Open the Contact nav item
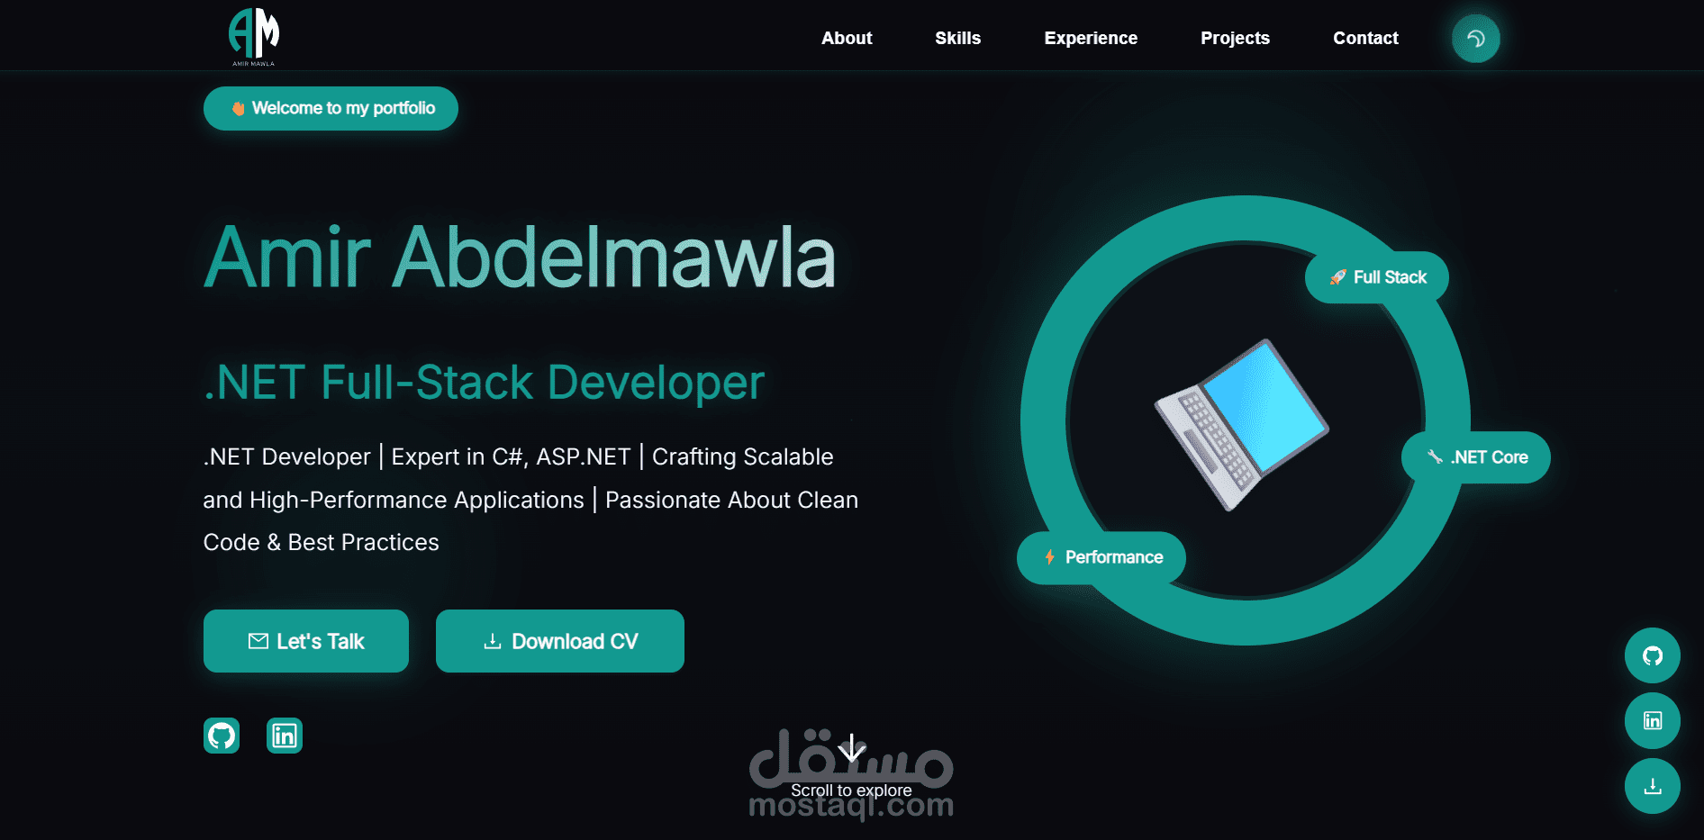 (1365, 38)
